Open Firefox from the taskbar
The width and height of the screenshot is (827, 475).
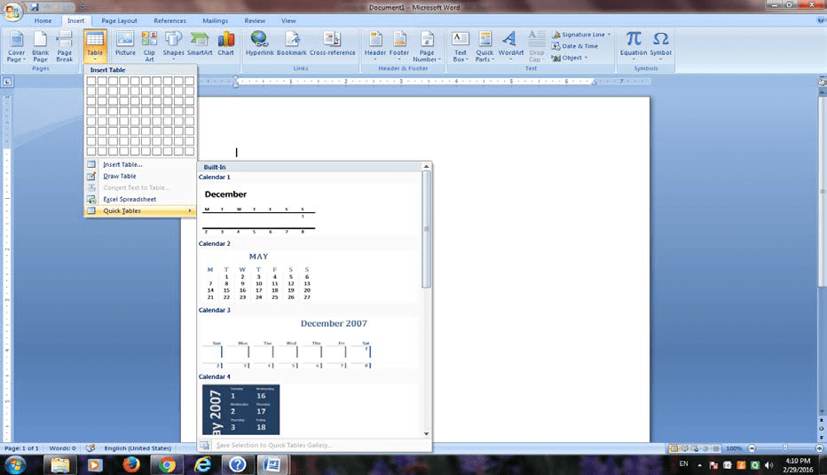click(130, 465)
